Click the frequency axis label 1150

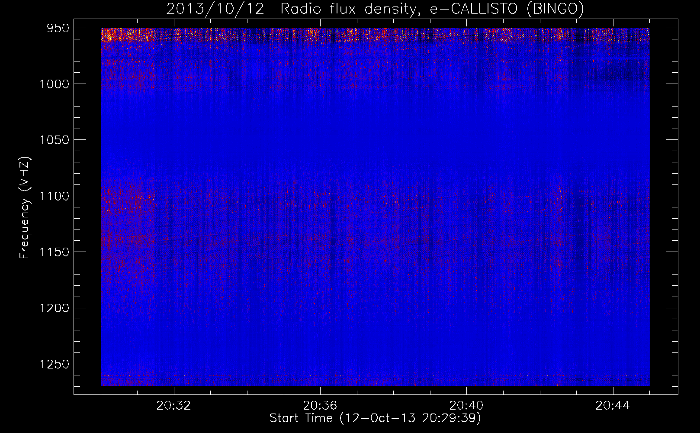click(x=55, y=252)
